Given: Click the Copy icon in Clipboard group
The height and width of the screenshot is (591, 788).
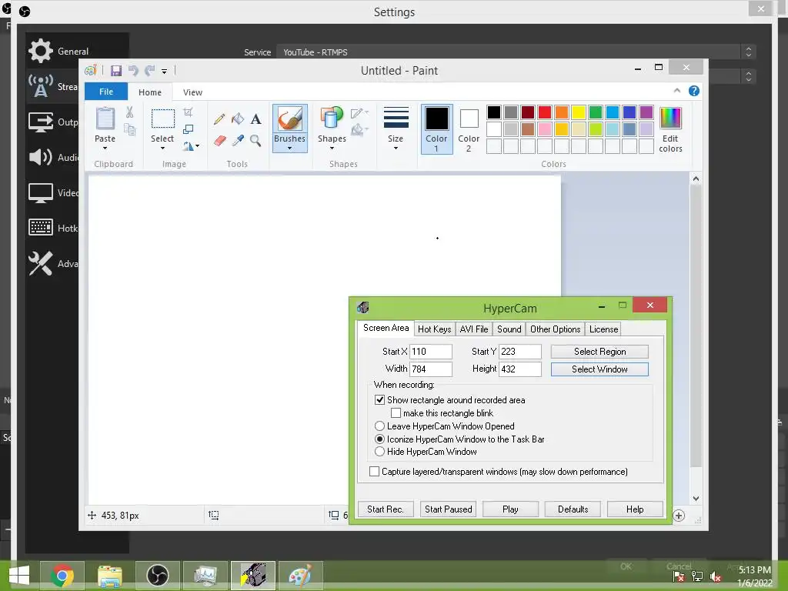Looking at the screenshot, I should tap(129, 129).
